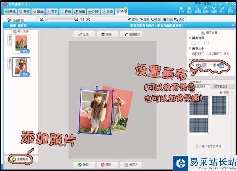Select the 涂鸦 doodle icon
The height and width of the screenshot is (171, 237).
pyautogui.click(x=230, y=10)
